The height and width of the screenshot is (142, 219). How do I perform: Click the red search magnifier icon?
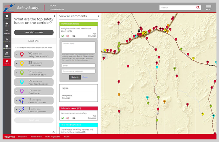coord(198,7)
